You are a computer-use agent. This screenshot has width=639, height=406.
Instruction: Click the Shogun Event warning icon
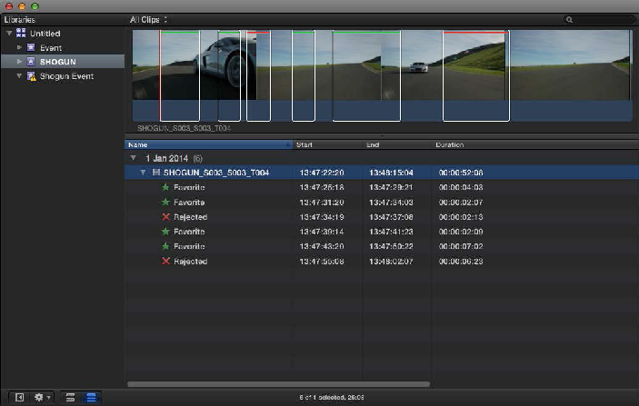pyautogui.click(x=32, y=76)
